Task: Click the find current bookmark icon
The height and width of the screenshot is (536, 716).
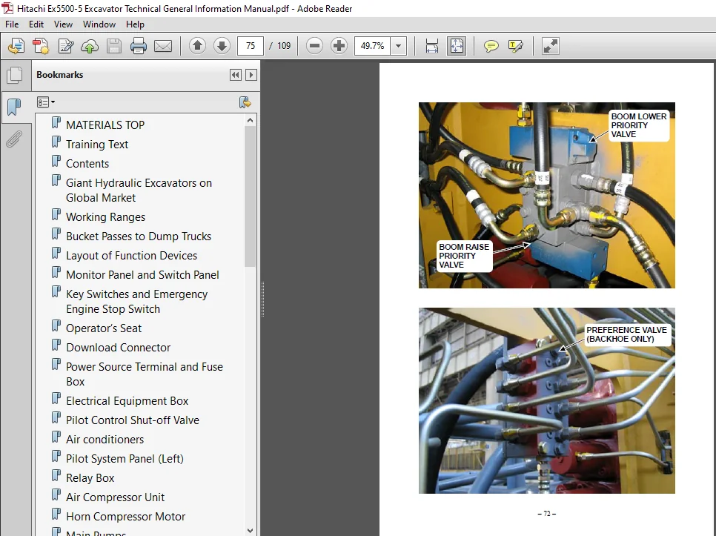Action: point(245,102)
